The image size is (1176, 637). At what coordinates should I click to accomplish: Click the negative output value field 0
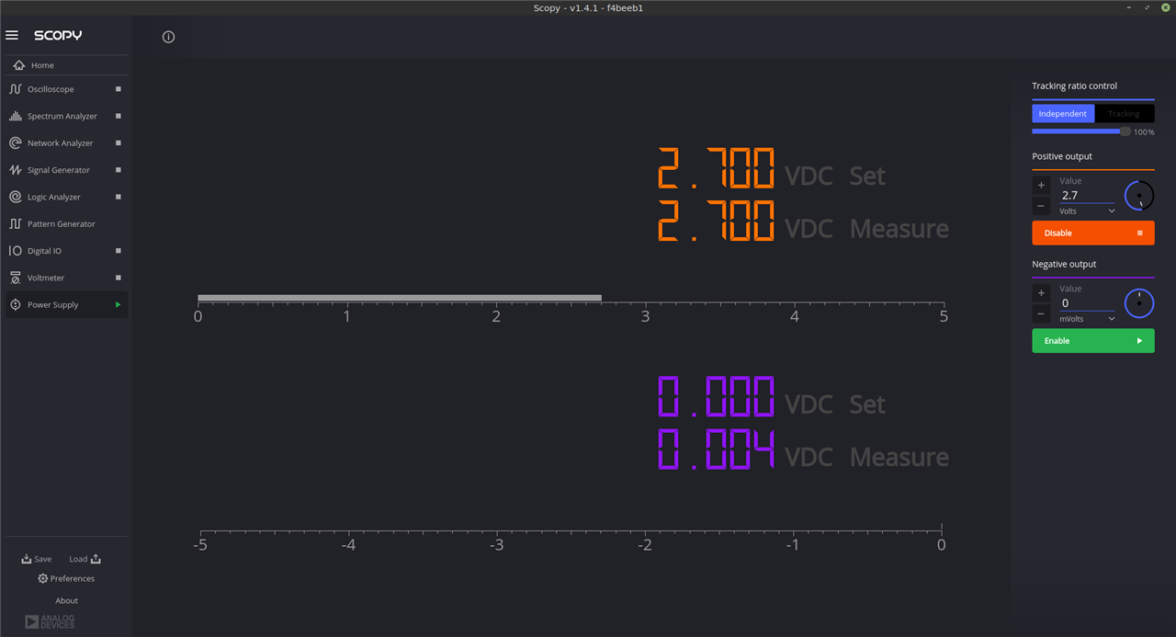1087,303
